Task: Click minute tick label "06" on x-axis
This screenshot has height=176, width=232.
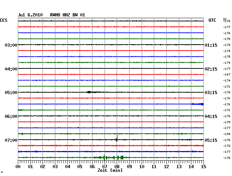Action: 92,167
